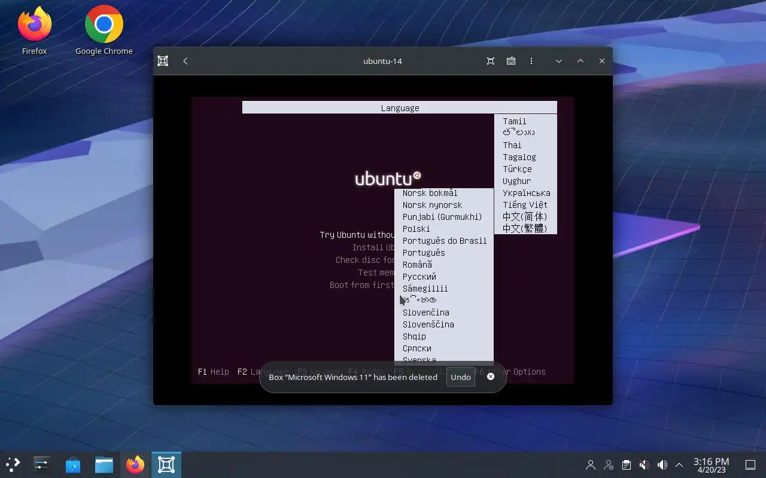Image resolution: width=766 pixels, height=478 pixels.
Task: Select 中文(简体) simplified Chinese
Action: [x=525, y=216]
